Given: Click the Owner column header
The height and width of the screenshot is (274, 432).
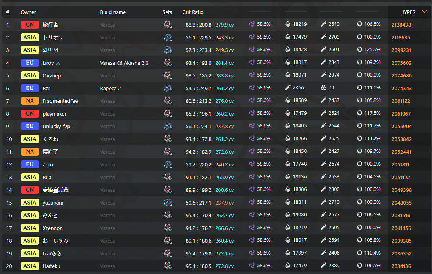Looking at the screenshot, I should 28,12.
